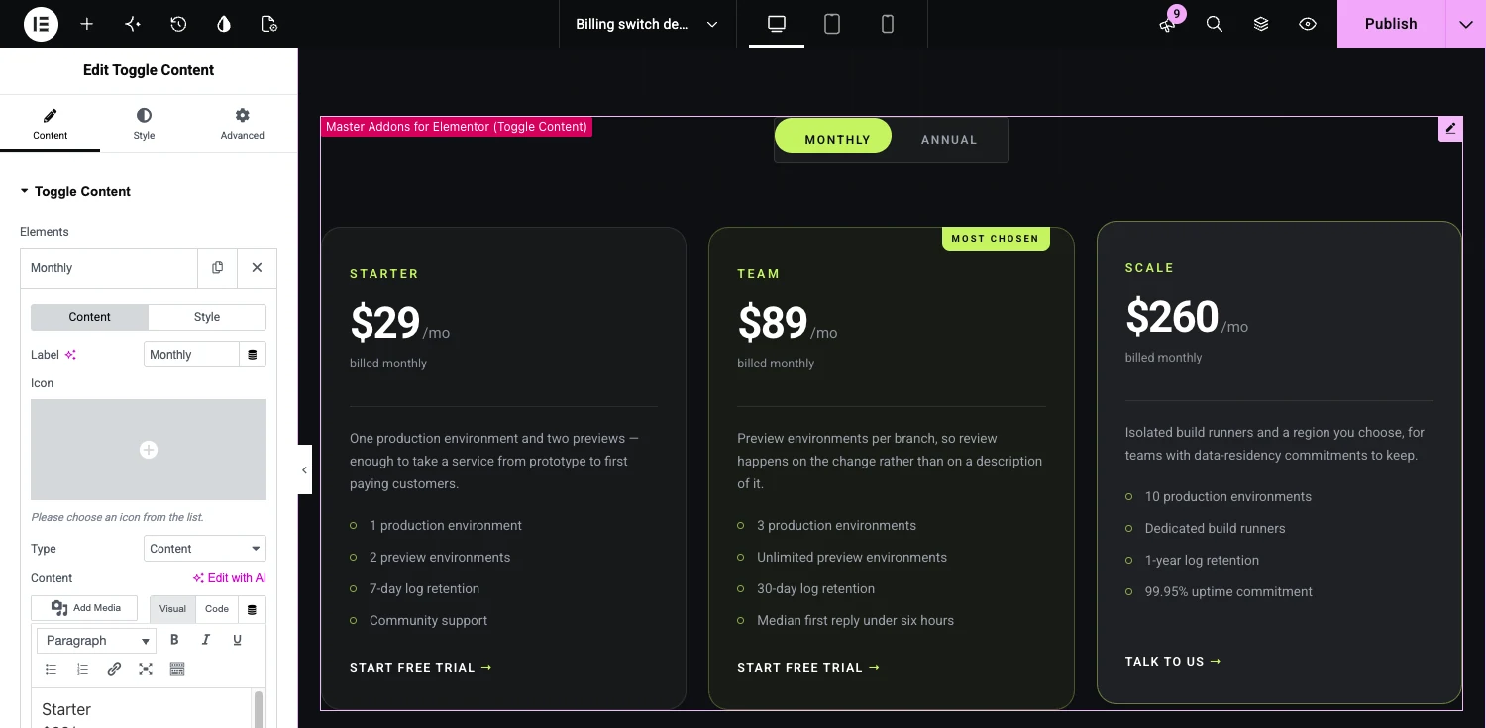Screen dimensions: 1486x728
Task: Expand the Publish options arrow
Action: click(x=1465, y=24)
